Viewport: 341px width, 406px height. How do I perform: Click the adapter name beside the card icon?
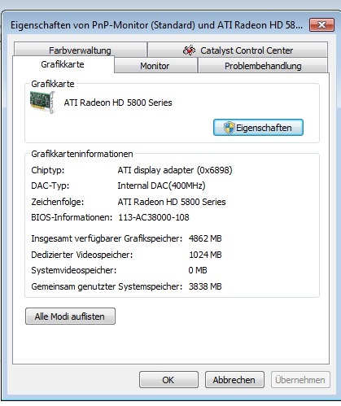(118, 103)
